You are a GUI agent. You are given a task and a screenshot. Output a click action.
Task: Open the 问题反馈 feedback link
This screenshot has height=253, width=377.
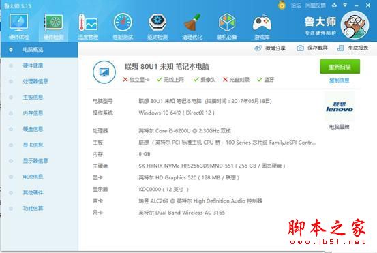(316, 5)
